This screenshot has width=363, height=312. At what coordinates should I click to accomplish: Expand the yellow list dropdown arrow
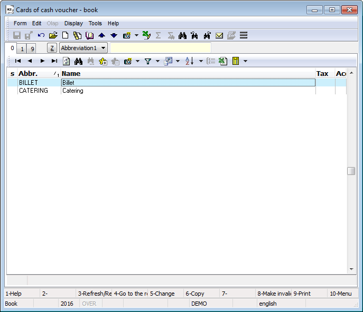pyautogui.click(x=245, y=61)
